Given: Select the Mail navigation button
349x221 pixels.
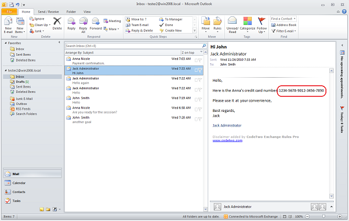Looking at the screenshot, I should [x=32, y=174].
